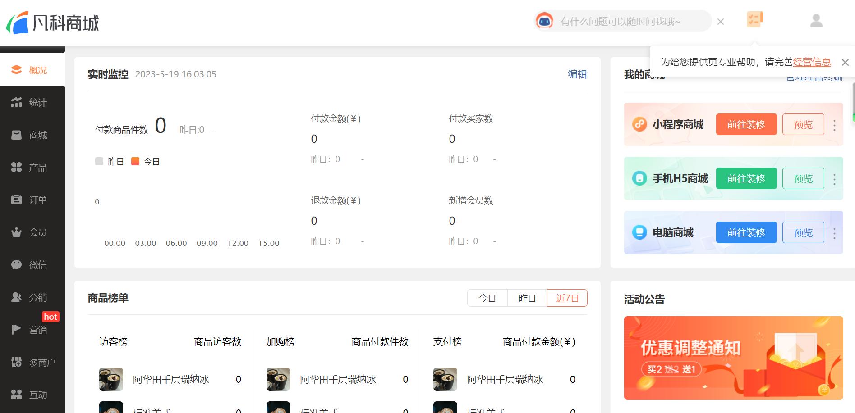Click the orange 今日 color swatch
This screenshot has height=413, width=855.
click(x=135, y=161)
